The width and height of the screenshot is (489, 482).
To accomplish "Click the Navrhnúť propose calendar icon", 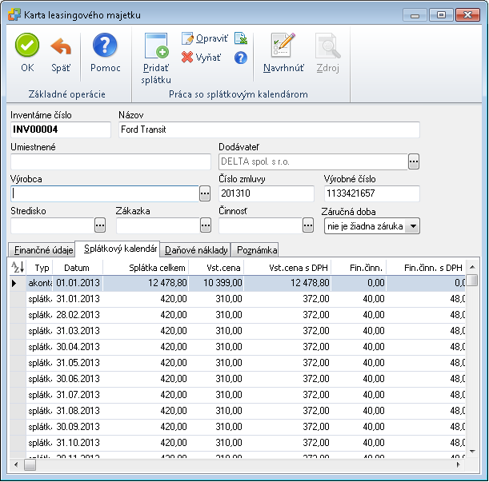I will point(283,46).
